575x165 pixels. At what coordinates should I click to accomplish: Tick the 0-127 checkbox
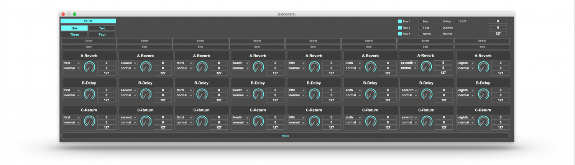[x=456, y=21]
